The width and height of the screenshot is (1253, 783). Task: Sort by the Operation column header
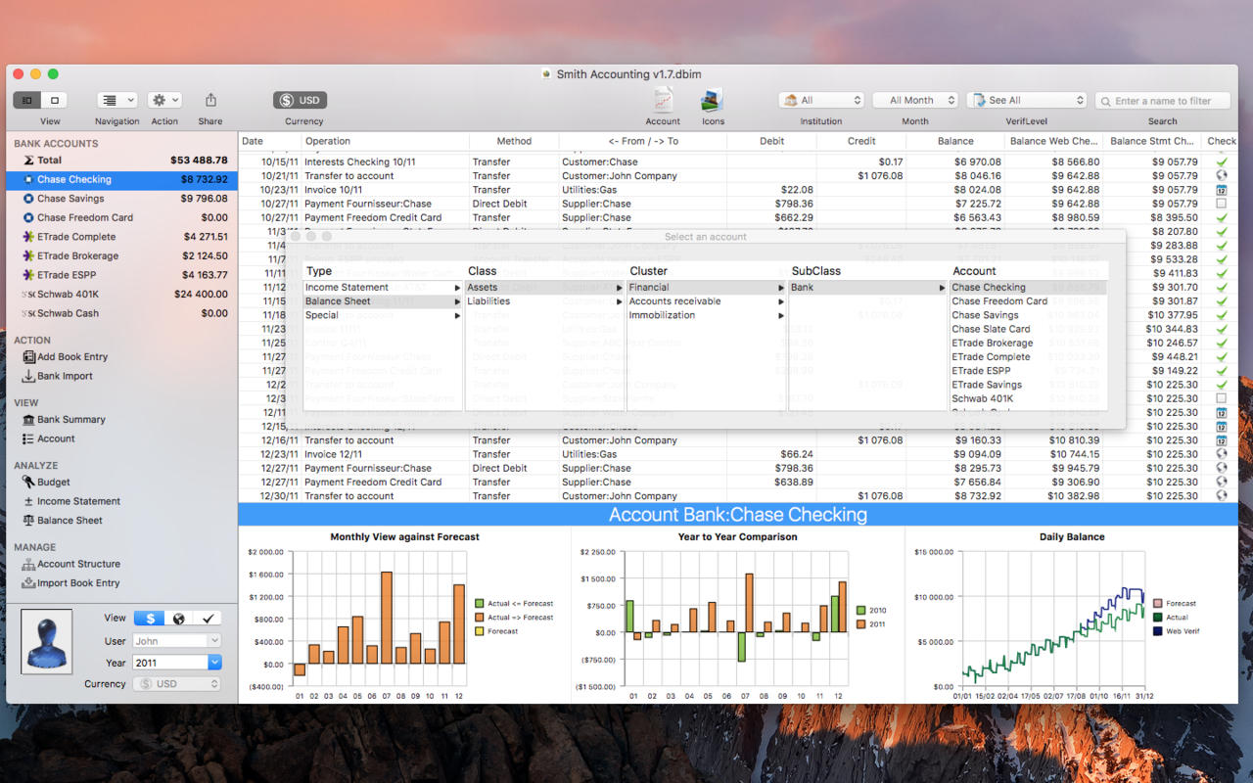[x=384, y=141]
